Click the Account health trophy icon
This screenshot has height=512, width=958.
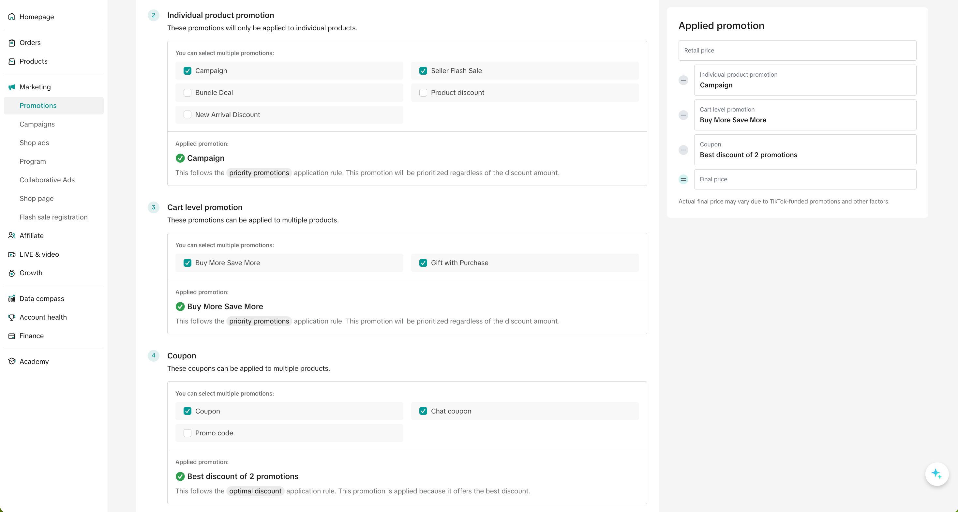11,317
